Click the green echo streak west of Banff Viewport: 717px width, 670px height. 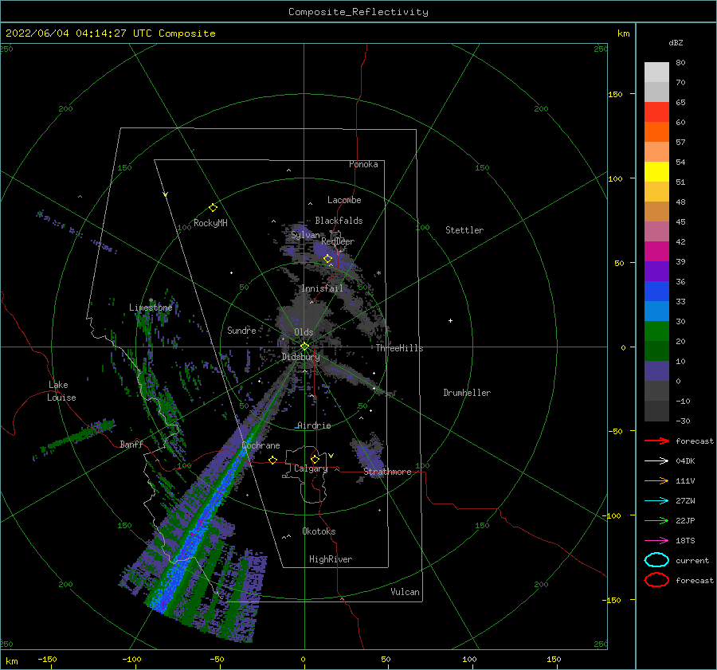point(76,438)
